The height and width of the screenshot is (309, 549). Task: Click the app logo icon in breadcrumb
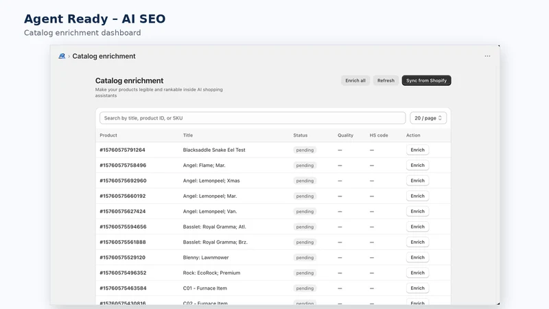pyautogui.click(x=62, y=56)
